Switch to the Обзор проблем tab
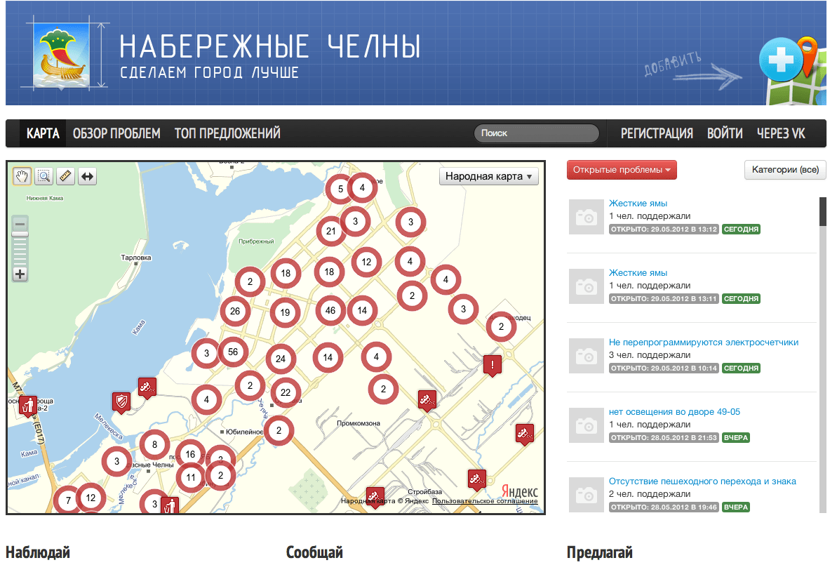 (x=116, y=133)
